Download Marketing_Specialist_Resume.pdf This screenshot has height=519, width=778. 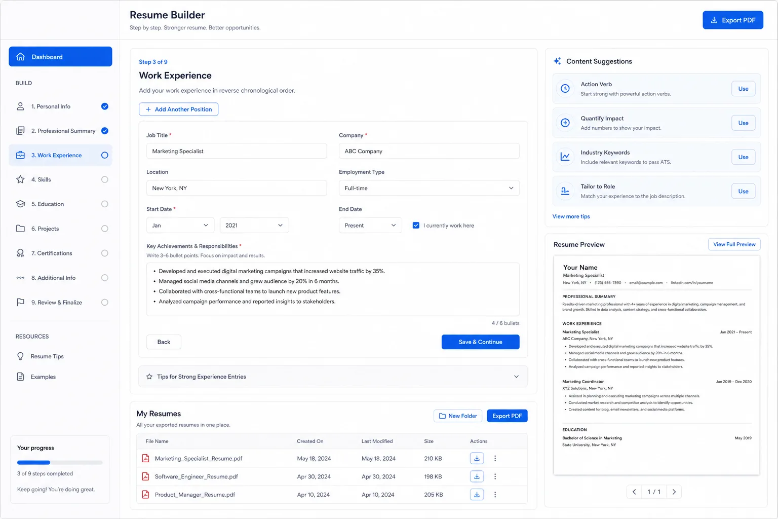(x=477, y=458)
